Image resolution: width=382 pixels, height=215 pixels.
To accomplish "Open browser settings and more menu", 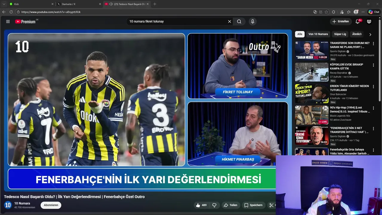I will coord(363,12).
